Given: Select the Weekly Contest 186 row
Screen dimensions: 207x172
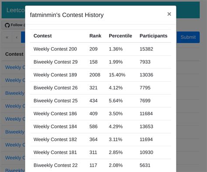Looking at the screenshot, I should click(100, 114).
